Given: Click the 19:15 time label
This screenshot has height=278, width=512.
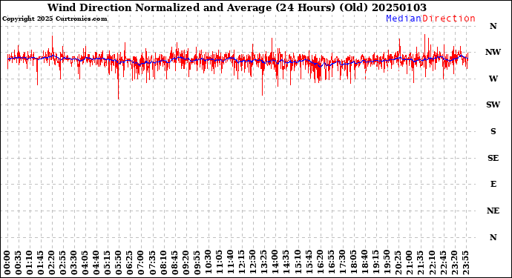Looking at the screenshot, I should coord(375,262).
